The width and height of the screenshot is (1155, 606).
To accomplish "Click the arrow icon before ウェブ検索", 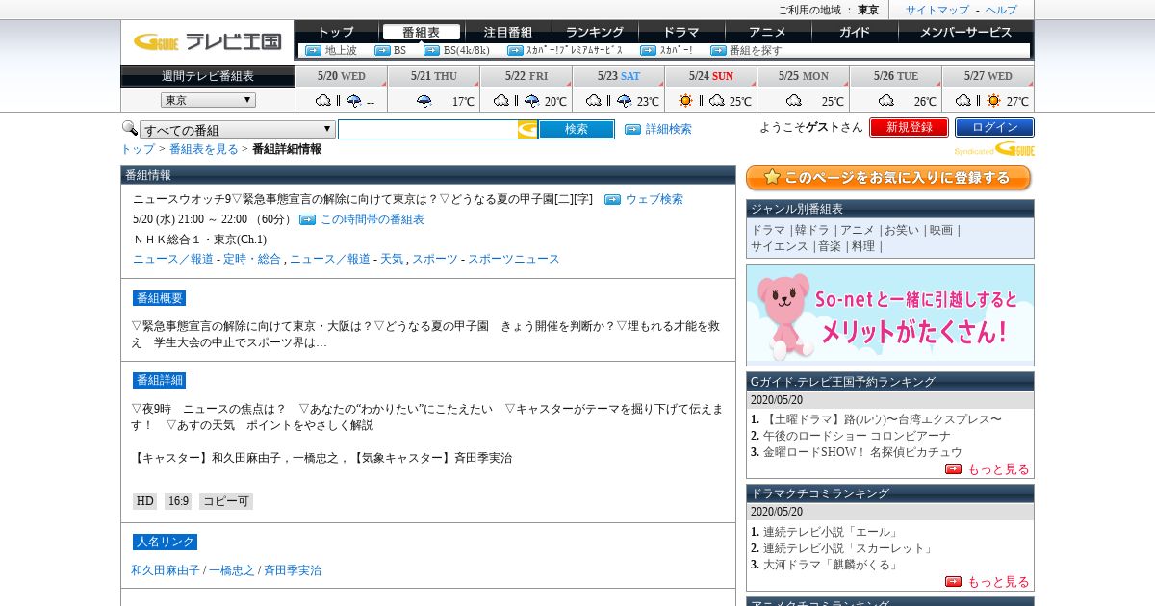I will click(612, 200).
